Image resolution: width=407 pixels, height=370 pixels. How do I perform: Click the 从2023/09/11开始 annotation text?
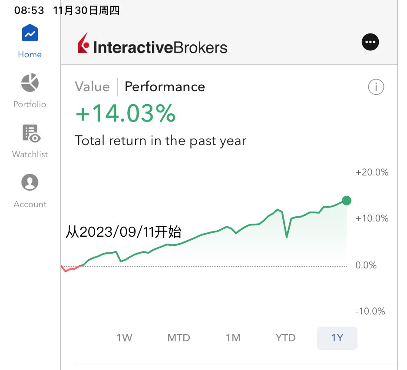coord(123,232)
